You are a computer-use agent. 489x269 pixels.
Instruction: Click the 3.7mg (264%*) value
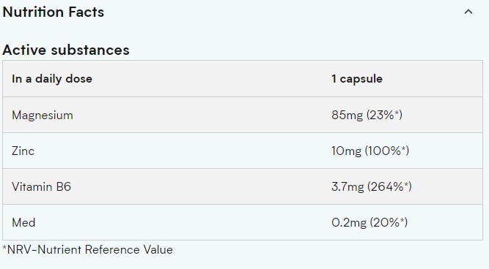pos(372,186)
